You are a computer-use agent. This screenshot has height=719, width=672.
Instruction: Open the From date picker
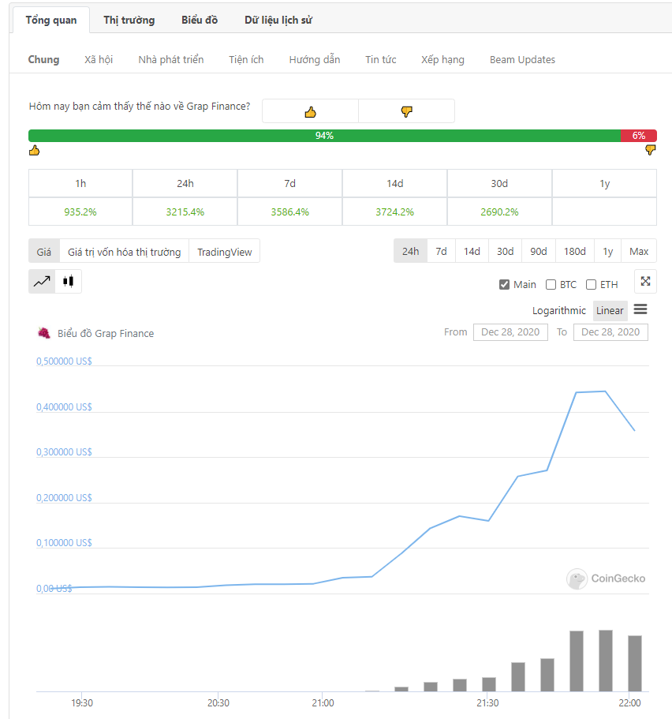coord(510,332)
